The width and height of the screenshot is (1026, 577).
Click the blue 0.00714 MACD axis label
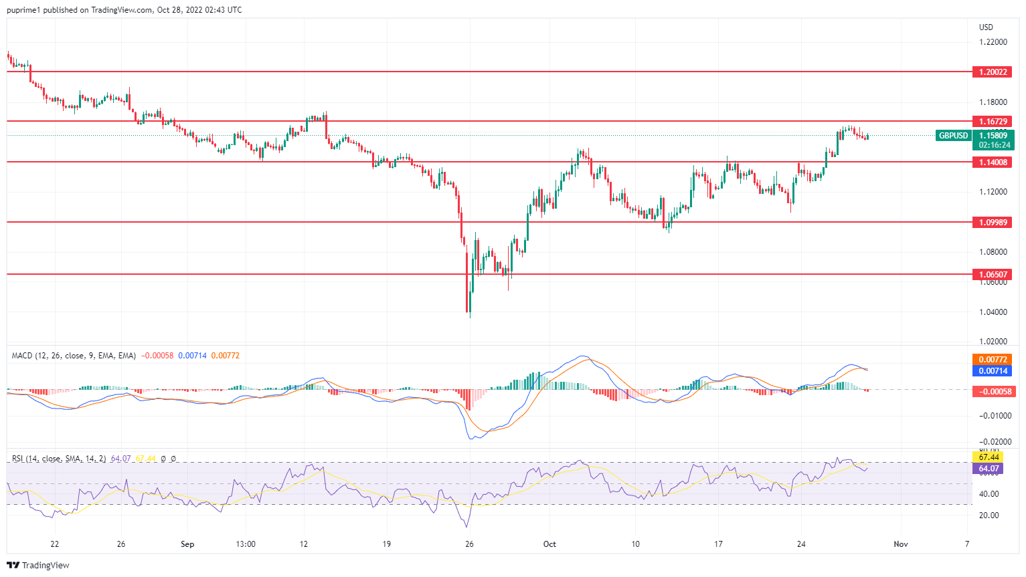(993, 371)
